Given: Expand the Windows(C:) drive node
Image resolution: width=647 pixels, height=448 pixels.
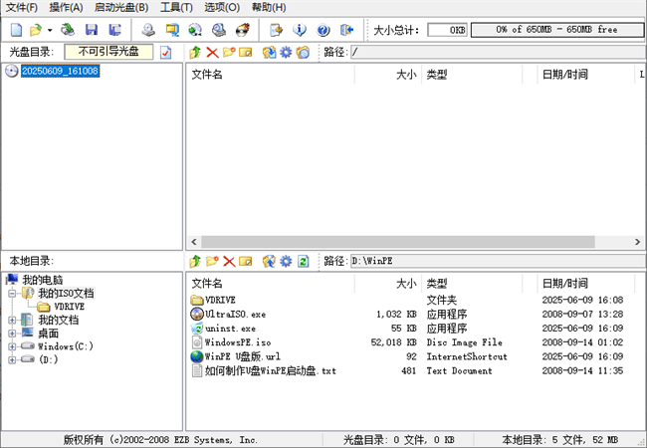Looking at the screenshot, I should click(x=12, y=346).
